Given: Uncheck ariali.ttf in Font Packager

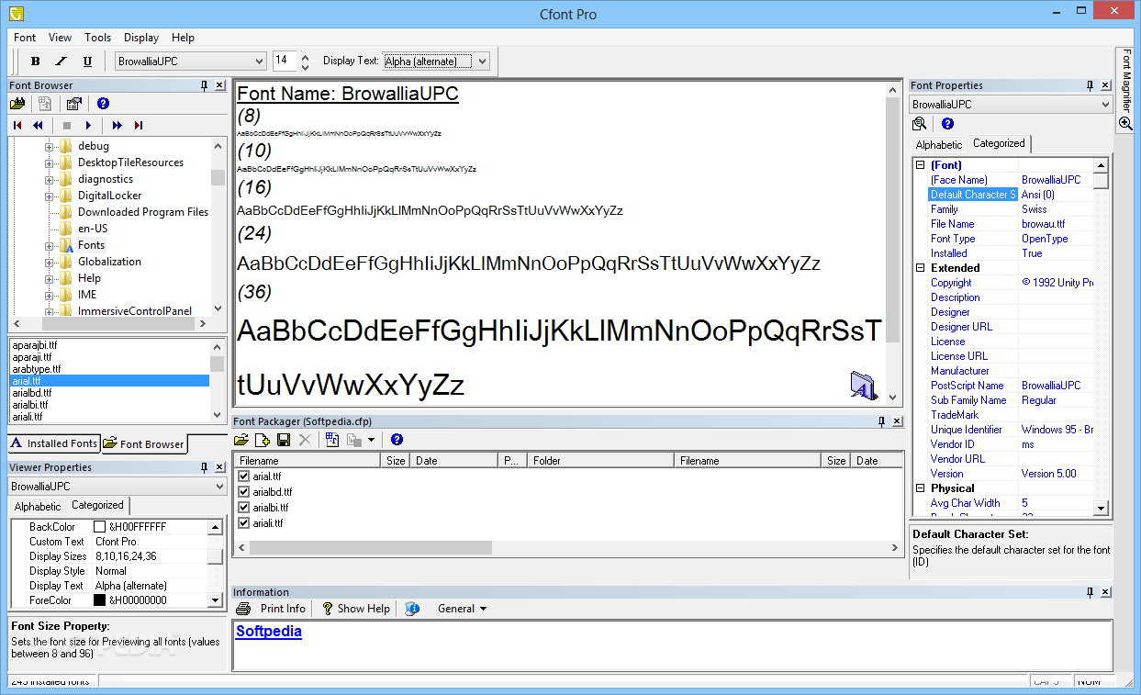Looking at the screenshot, I should click(x=243, y=522).
